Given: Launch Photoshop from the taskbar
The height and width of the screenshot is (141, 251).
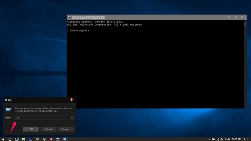Looking at the screenshot, I should point(31,139).
